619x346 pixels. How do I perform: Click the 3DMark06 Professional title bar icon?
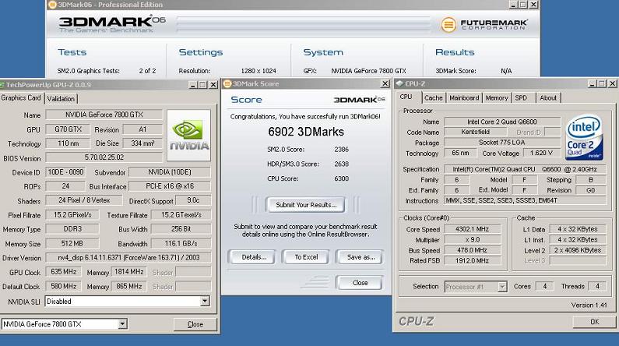(52, 5)
